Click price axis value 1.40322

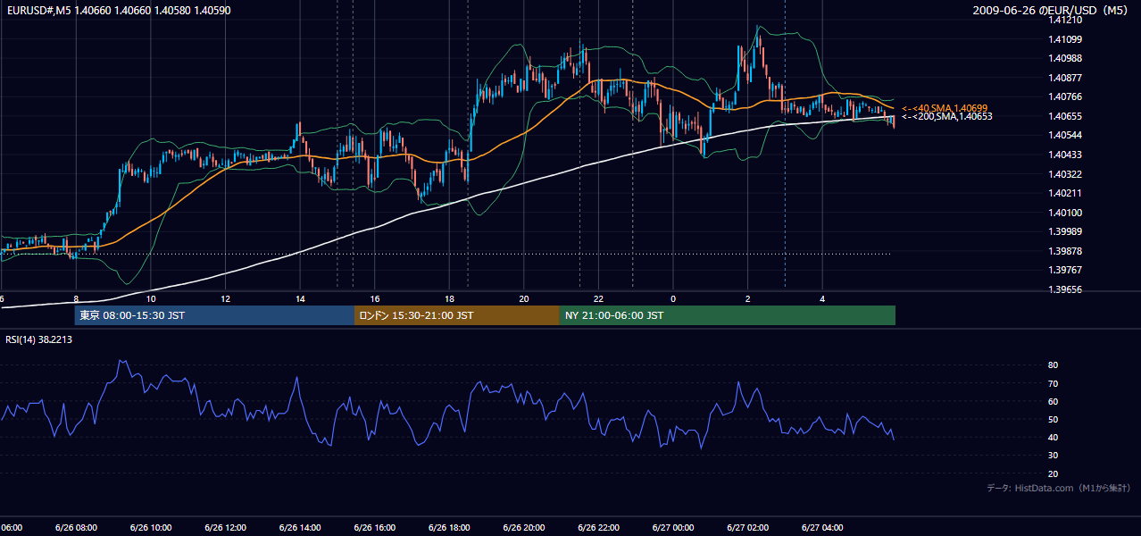tap(1065, 174)
